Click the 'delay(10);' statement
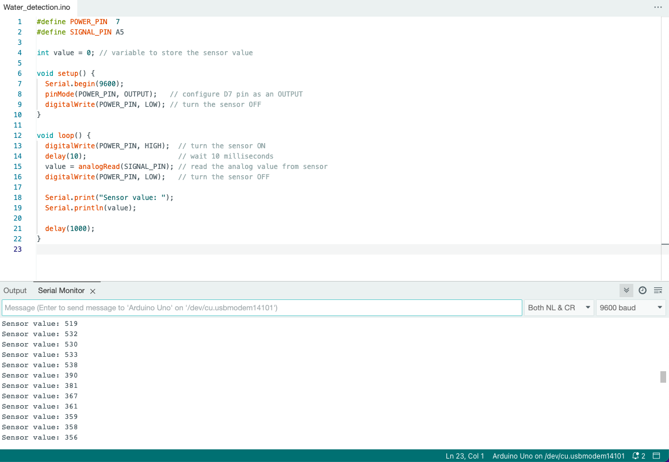 [x=66, y=156]
